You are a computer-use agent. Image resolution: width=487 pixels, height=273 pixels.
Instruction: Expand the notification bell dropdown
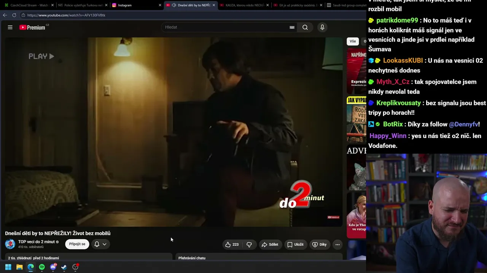click(x=100, y=244)
